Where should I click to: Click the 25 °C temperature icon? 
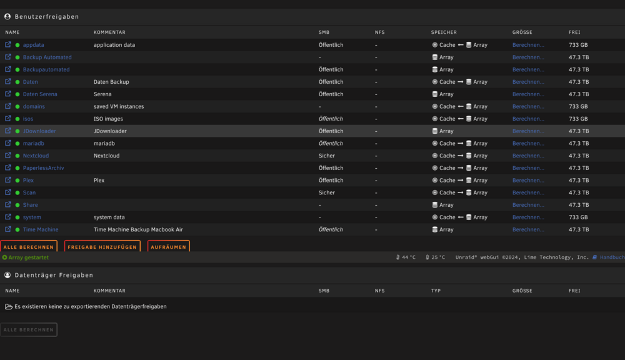click(427, 257)
